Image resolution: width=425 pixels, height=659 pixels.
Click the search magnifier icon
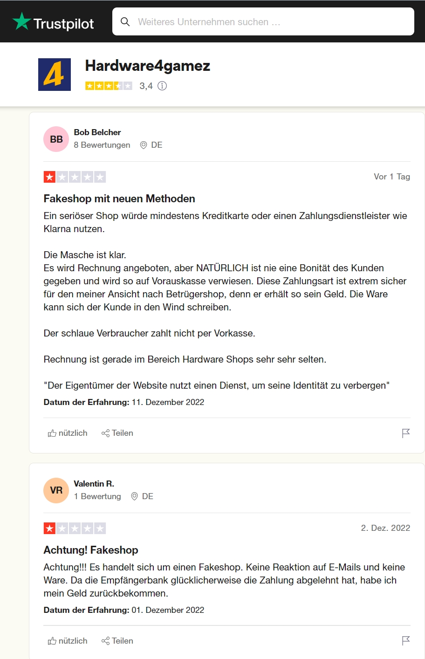[x=125, y=21]
